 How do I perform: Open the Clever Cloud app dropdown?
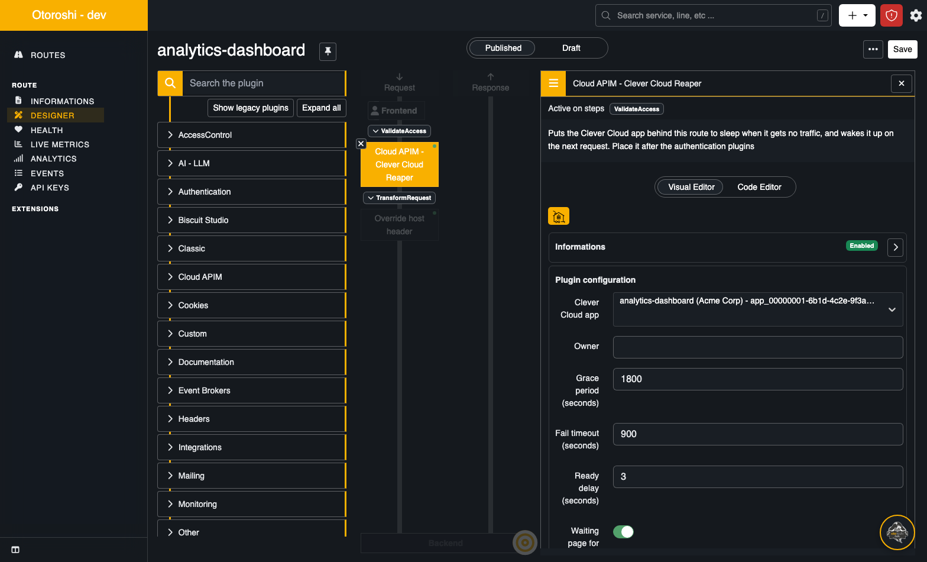pyautogui.click(x=758, y=309)
